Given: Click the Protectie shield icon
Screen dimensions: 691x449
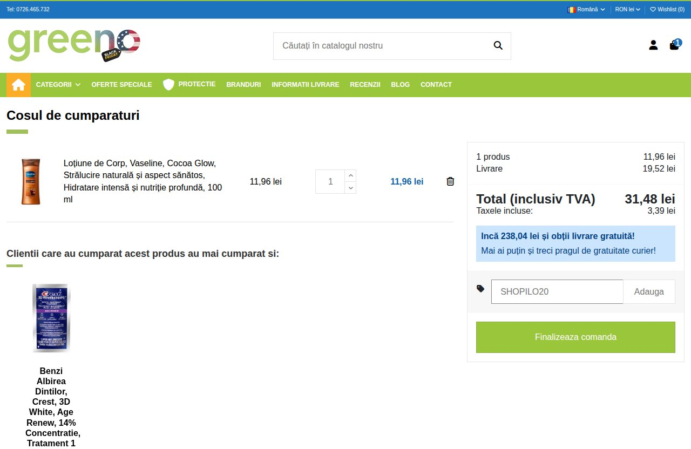Looking at the screenshot, I should click(168, 85).
